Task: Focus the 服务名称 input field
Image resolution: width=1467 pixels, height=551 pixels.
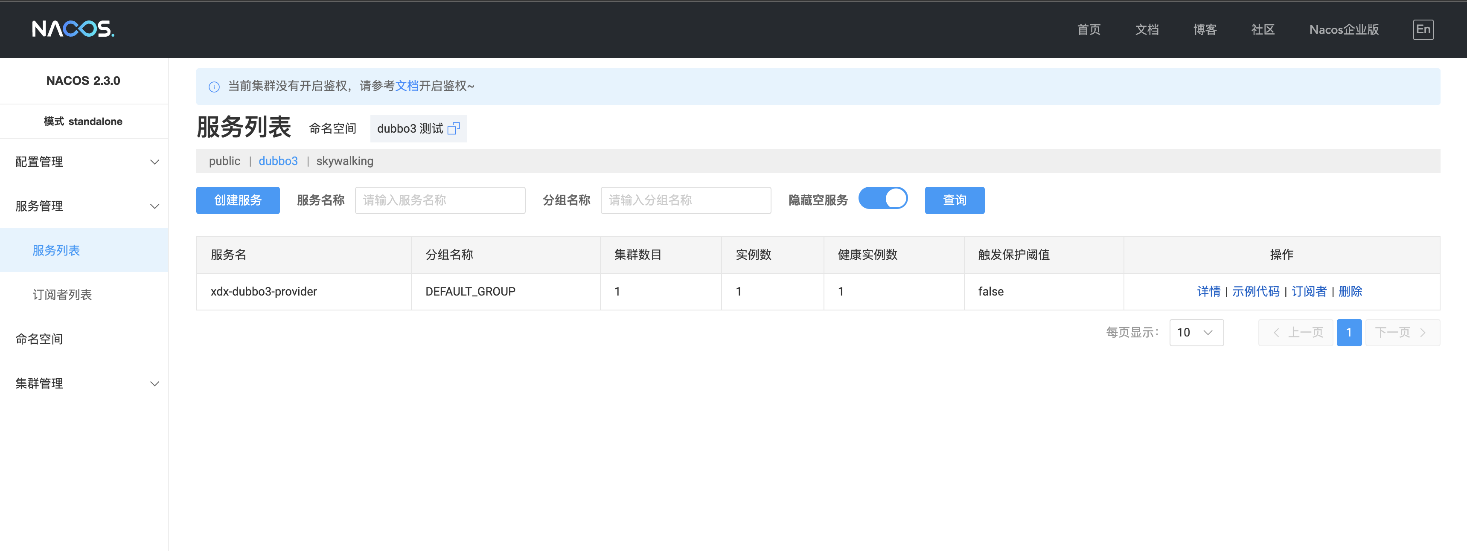Action: pos(440,200)
